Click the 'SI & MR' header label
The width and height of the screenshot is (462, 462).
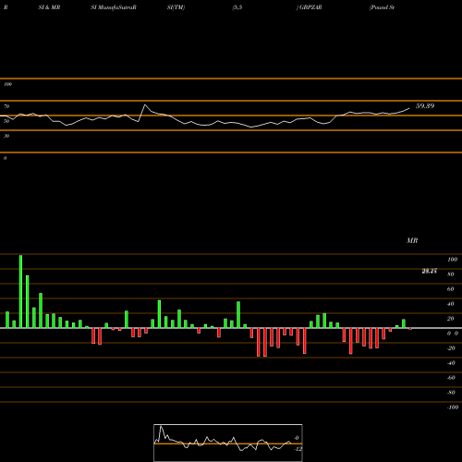(x=49, y=7)
